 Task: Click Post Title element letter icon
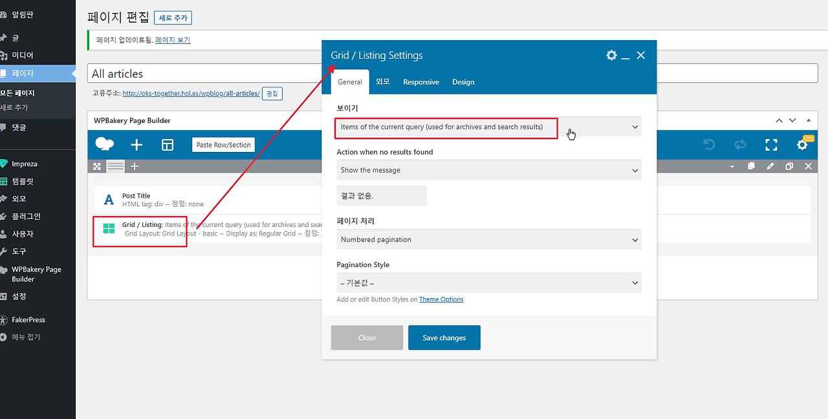tap(109, 199)
